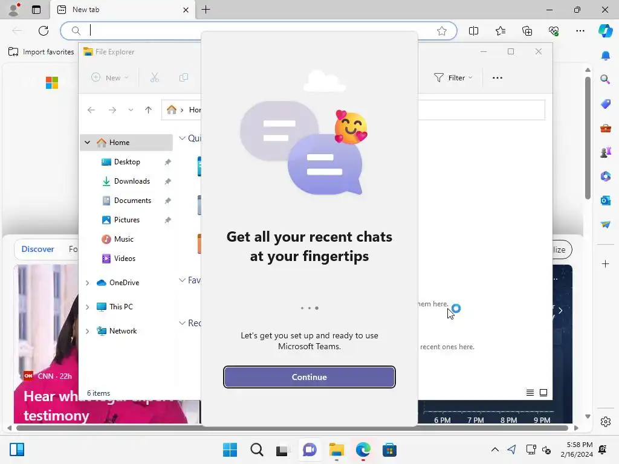This screenshot has height=464, width=619.
Task: Open Tools briefcase in Edge sidebar
Action: (605, 128)
